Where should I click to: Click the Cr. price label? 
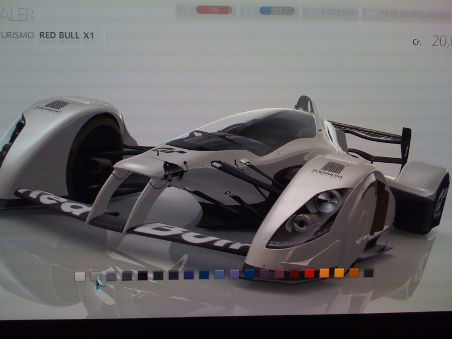[416, 42]
